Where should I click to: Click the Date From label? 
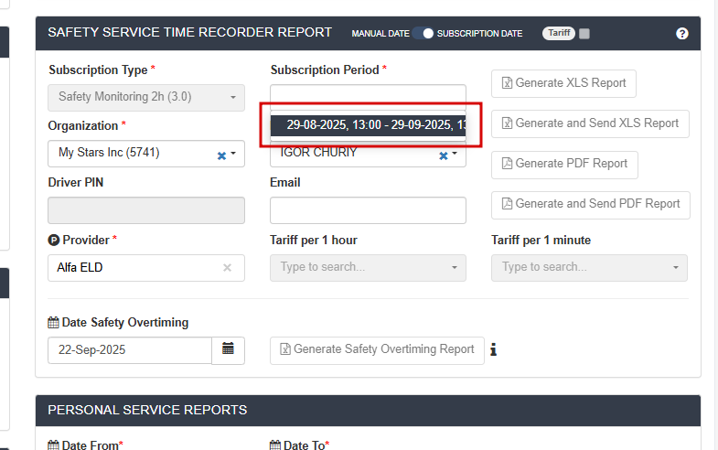[92, 445]
